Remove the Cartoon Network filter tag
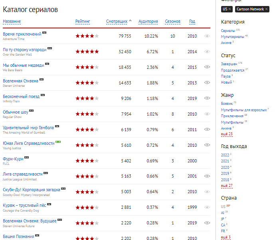Image resolution: width=275 pixels, height=240 pixels. coord(266,9)
